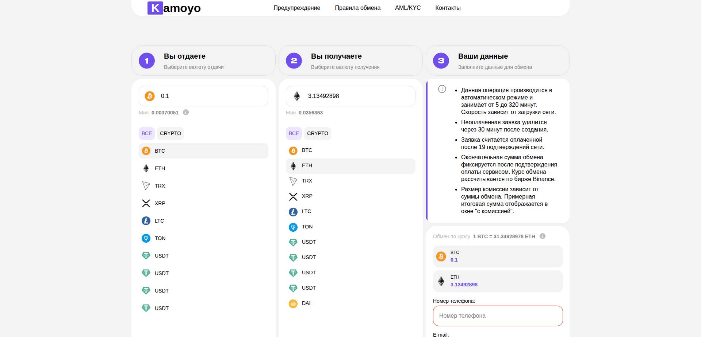Click the Ethereum icon in the receive list
Image resolution: width=701 pixels, height=337 pixels.
[293, 166]
